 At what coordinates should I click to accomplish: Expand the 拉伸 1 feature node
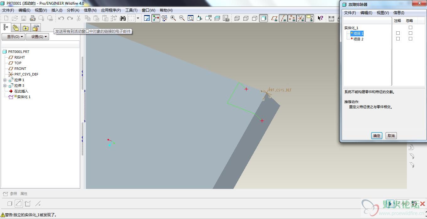tap(5, 80)
